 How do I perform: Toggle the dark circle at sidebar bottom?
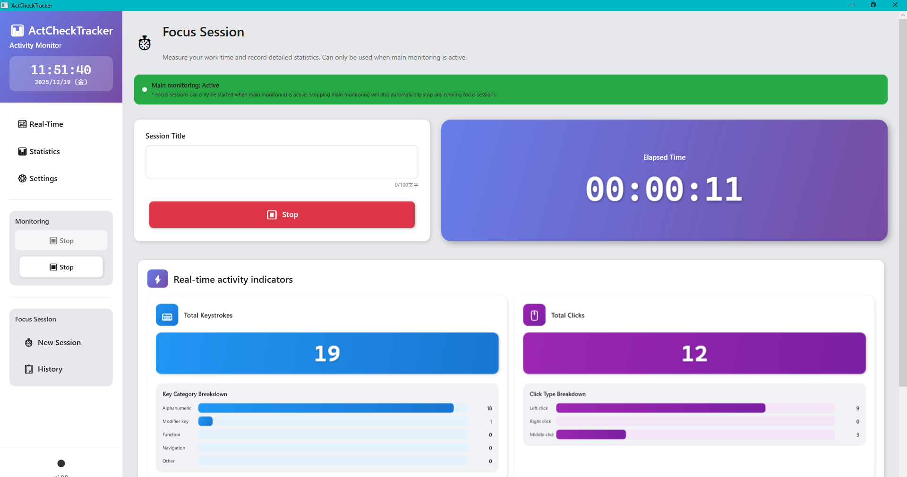coord(61,463)
